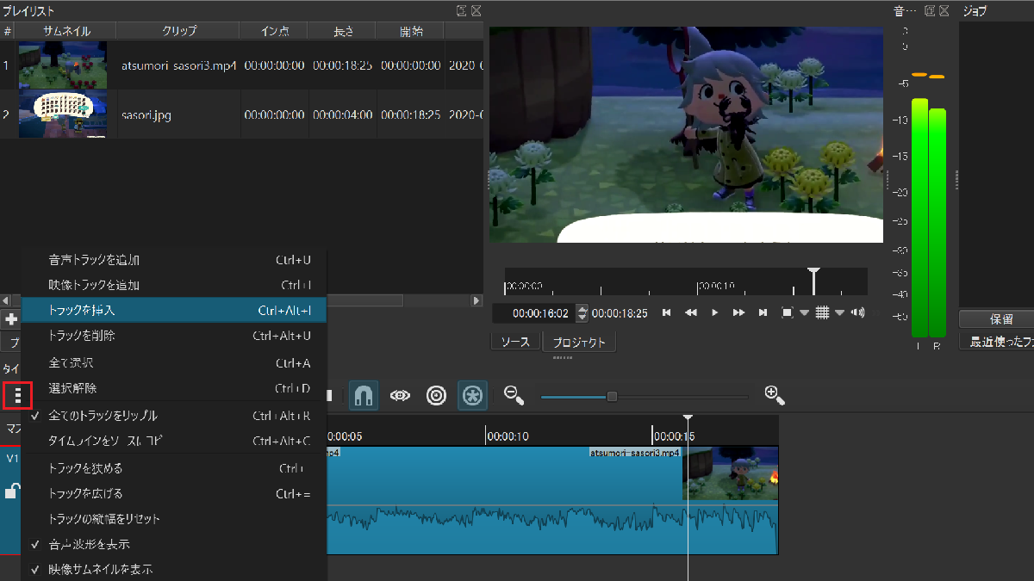Click the V1 track lock icon
Image resolution: width=1034 pixels, height=581 pixels.
tap(12, 491)
